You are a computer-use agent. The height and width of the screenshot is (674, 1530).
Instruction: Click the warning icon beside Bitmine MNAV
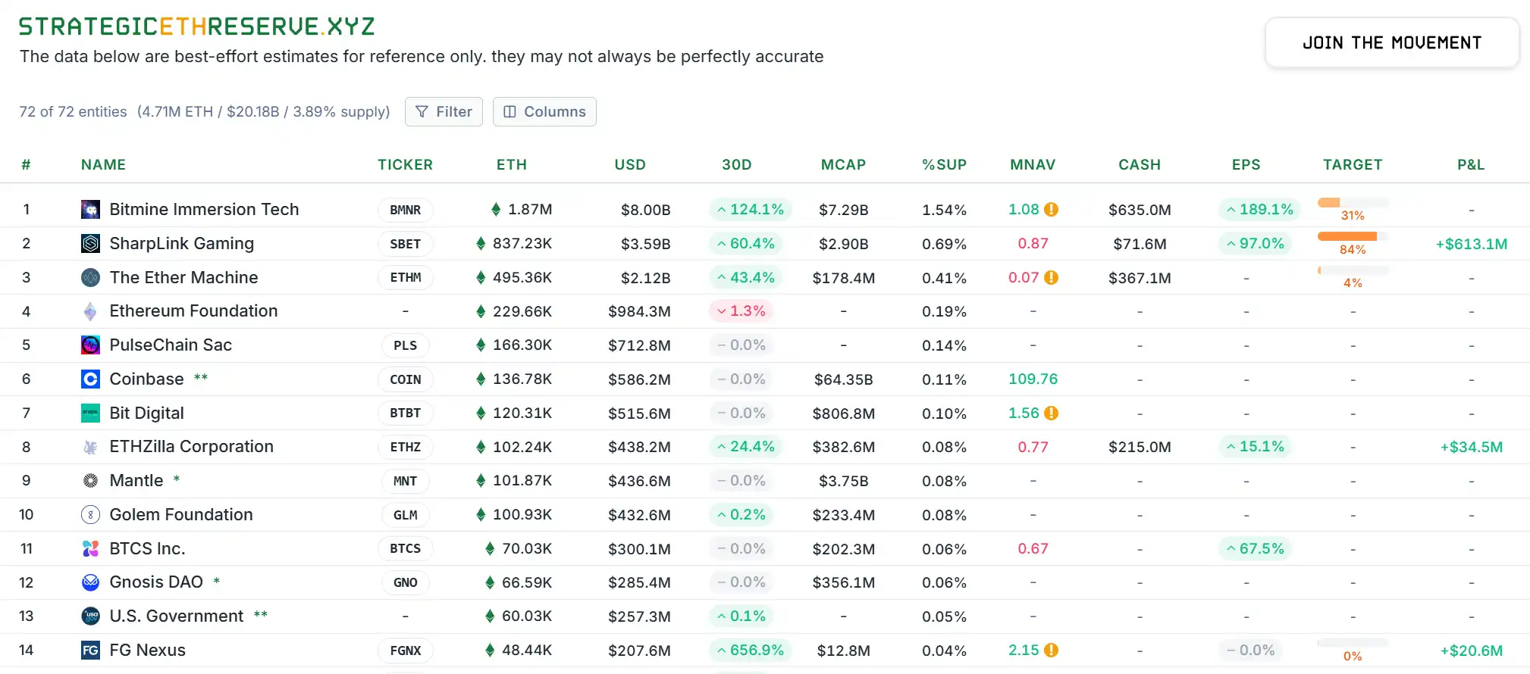pos(1051,210)
